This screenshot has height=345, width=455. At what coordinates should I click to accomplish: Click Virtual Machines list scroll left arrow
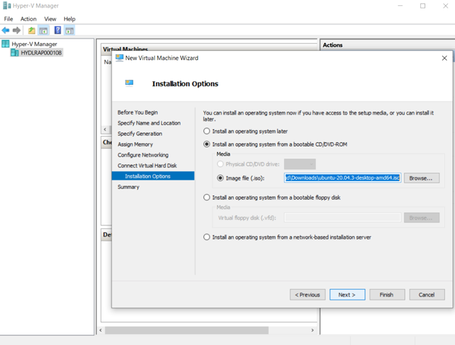point(105,129)
